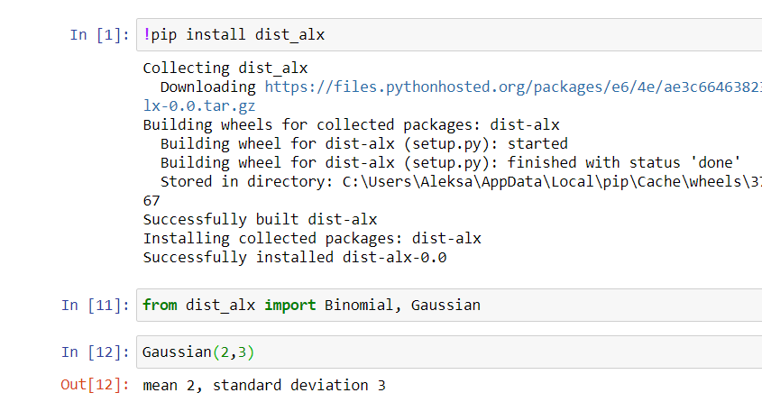Screen dimensions: 762x402
Task: Click 'Successfully installed dist-alx-0.0' output text
Action: 295,257
